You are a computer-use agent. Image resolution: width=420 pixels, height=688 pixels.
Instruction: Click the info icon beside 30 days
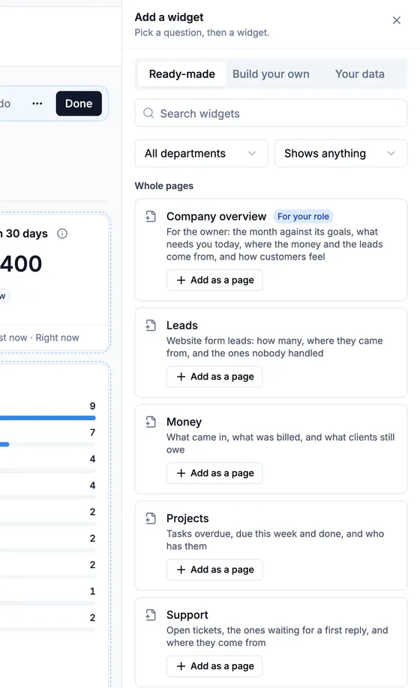click(62, 233)
